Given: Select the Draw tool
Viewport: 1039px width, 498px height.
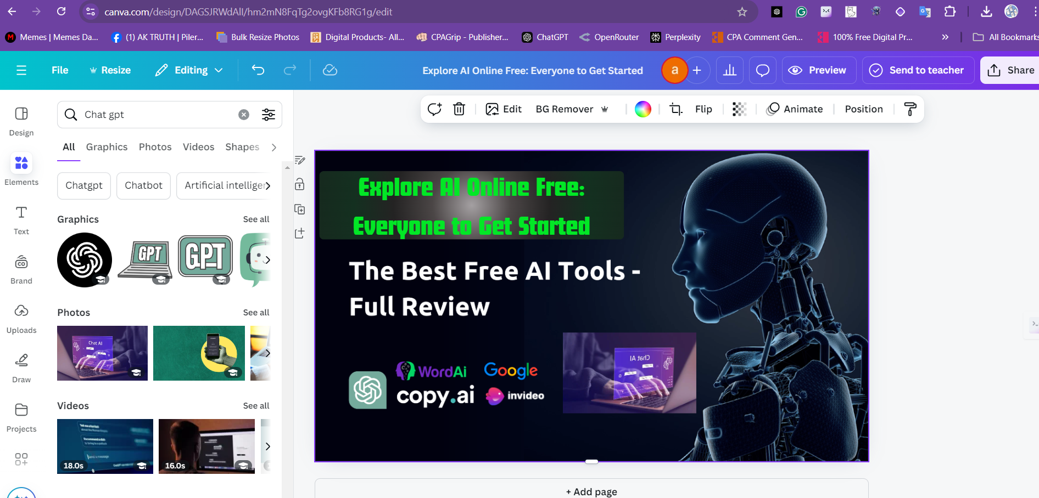Looking at the screenshot, I should tap(21, 368).
